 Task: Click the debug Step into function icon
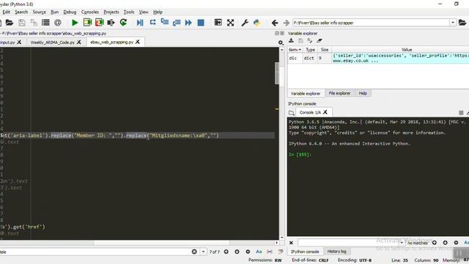click(x=164, y=22)
